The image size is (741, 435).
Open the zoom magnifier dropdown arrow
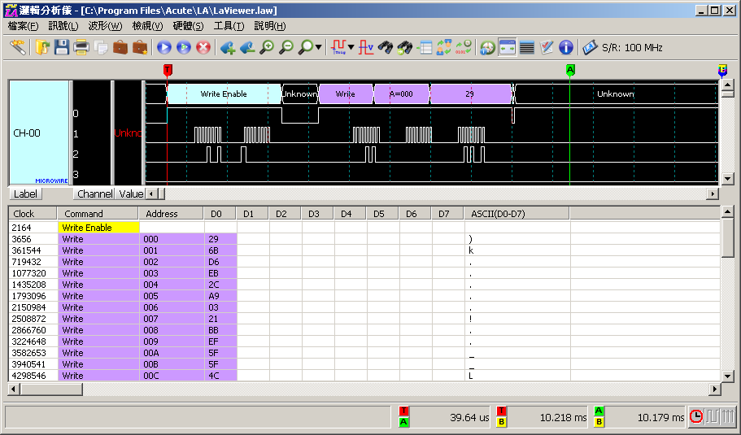(x=319, y=47)
